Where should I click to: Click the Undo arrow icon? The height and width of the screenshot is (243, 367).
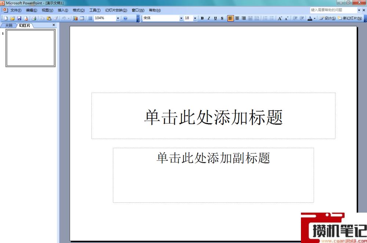coord(63,18)
